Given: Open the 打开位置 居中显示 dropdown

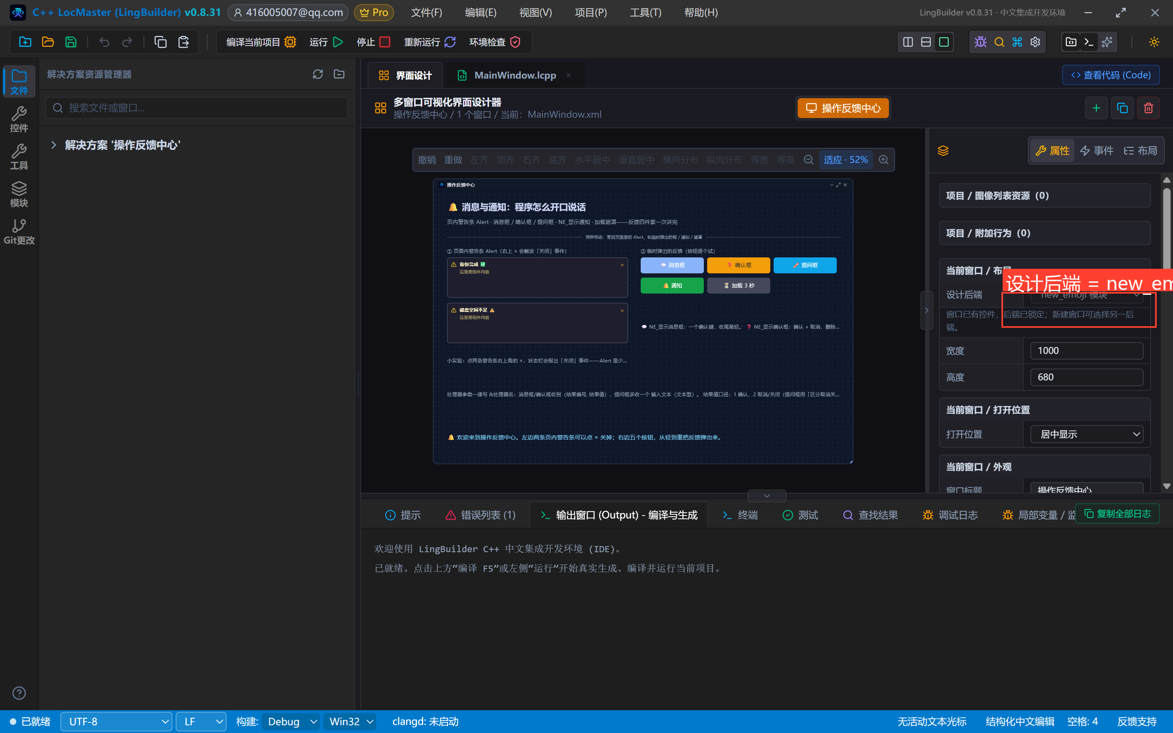Looking at the screenshot, I should tap(1087, 435).
